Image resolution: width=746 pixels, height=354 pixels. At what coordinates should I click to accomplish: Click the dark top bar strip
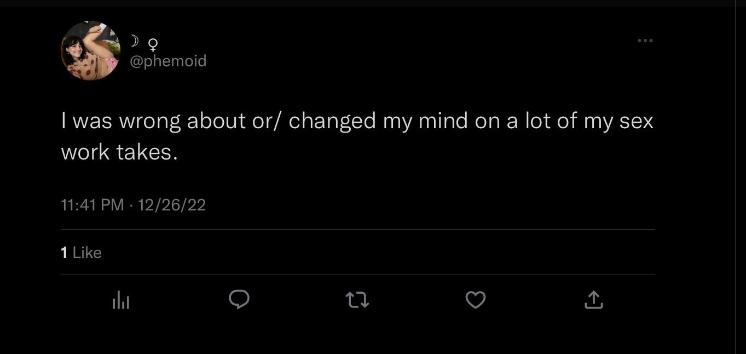coord(373,3)
